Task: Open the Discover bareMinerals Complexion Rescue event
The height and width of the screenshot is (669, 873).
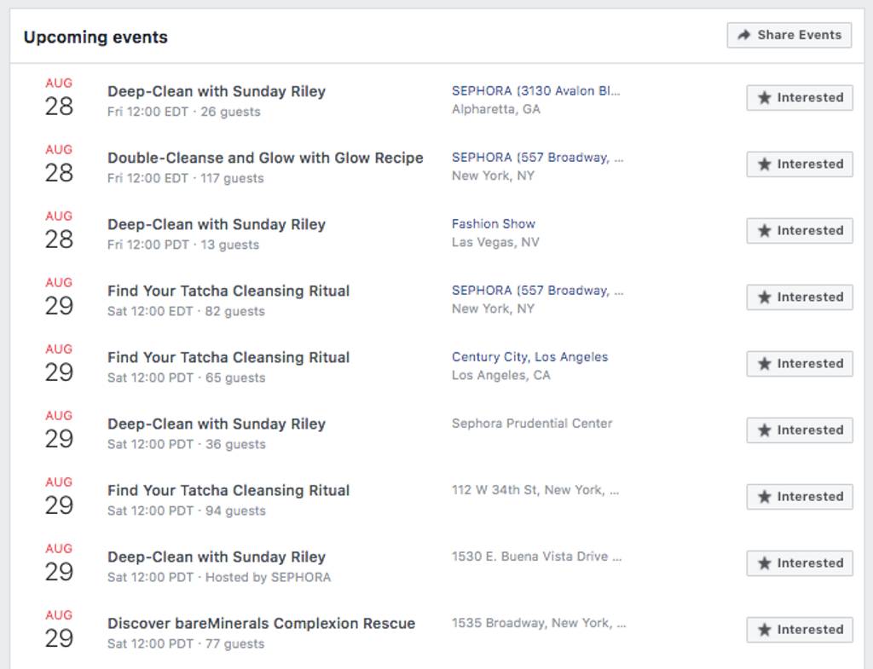Action: click(261, 623)
